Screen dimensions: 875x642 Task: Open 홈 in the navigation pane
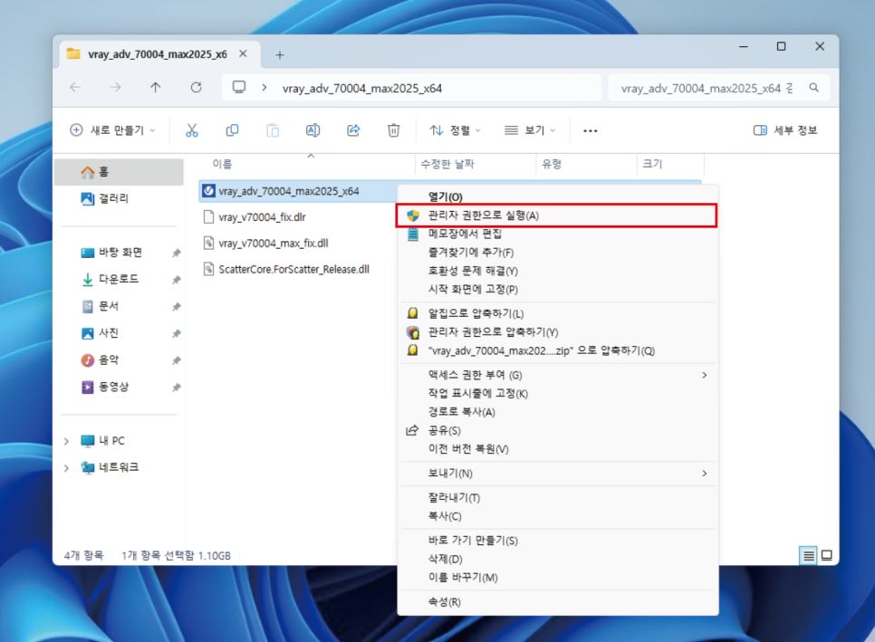click(119, 172)
